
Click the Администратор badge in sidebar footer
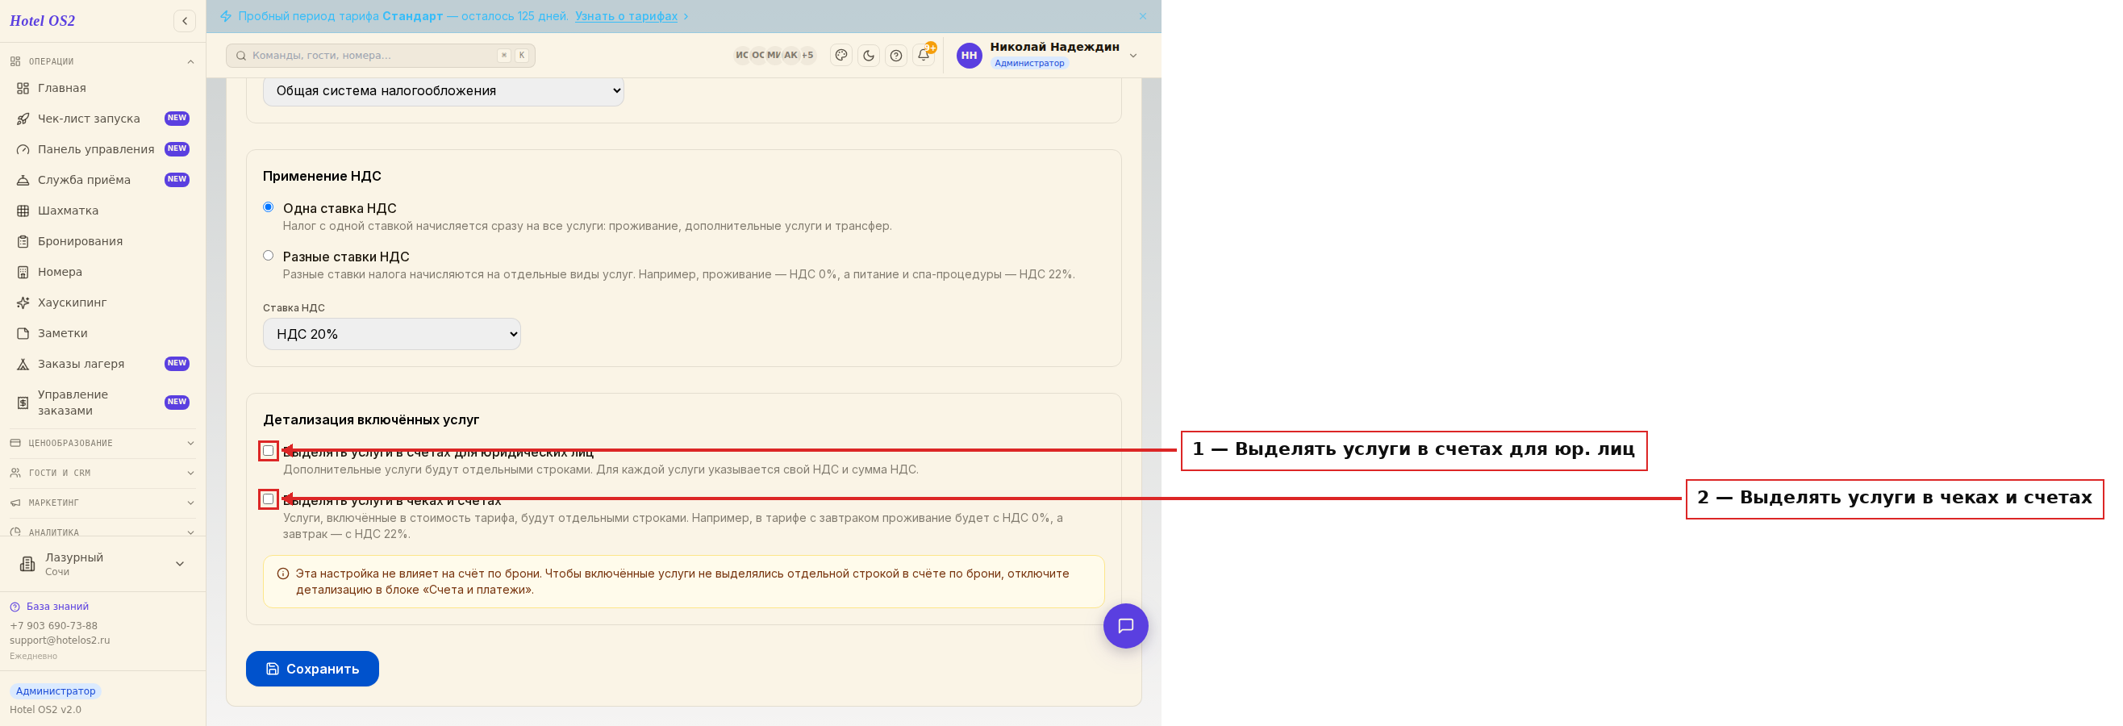click(55, 691)
